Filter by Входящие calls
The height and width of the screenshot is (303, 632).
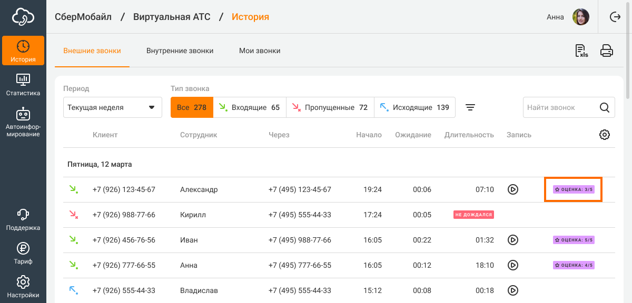coord(250,107)
